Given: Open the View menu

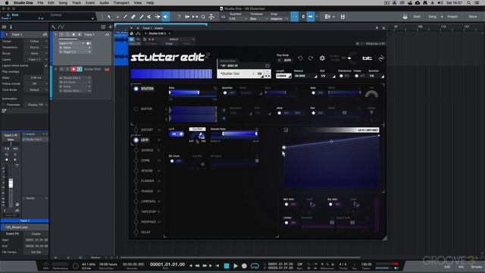Looking at the screenshot, I should 138,3.
